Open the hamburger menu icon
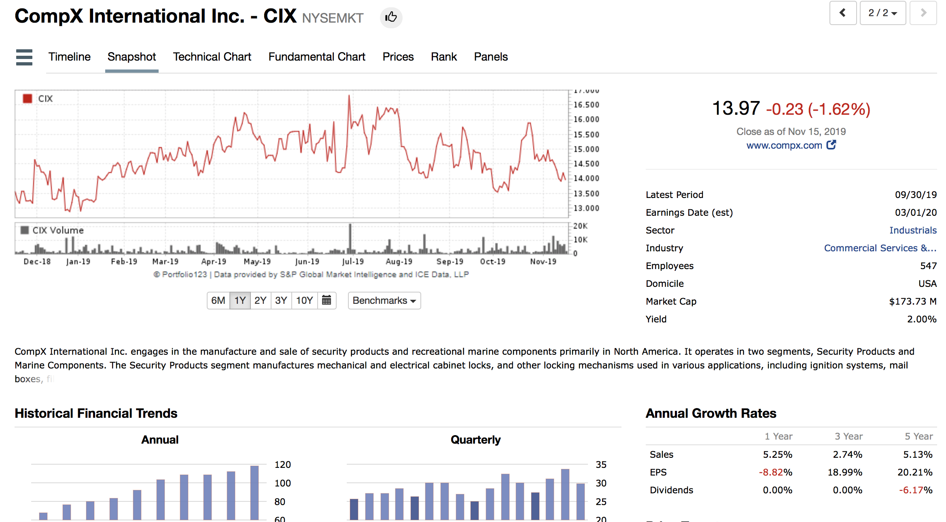This screenshot has width=946, height=522. (x=24, y=57)
